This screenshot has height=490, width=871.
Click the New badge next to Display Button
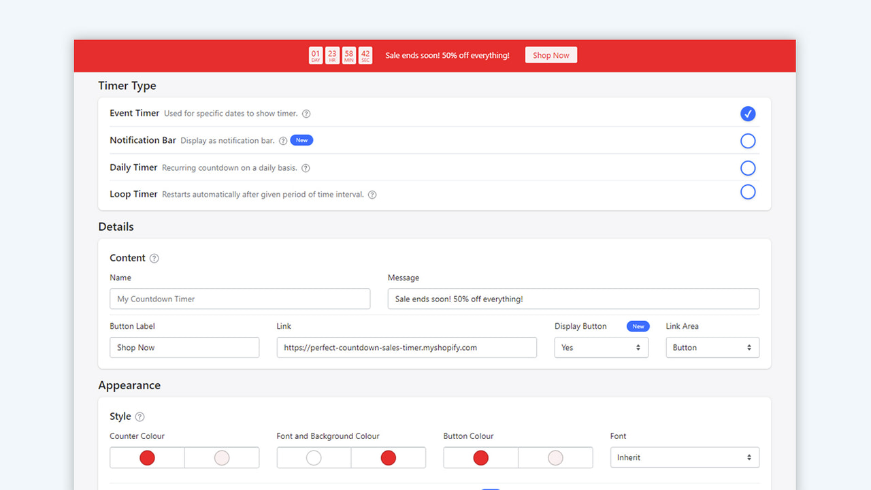point(638,326)
